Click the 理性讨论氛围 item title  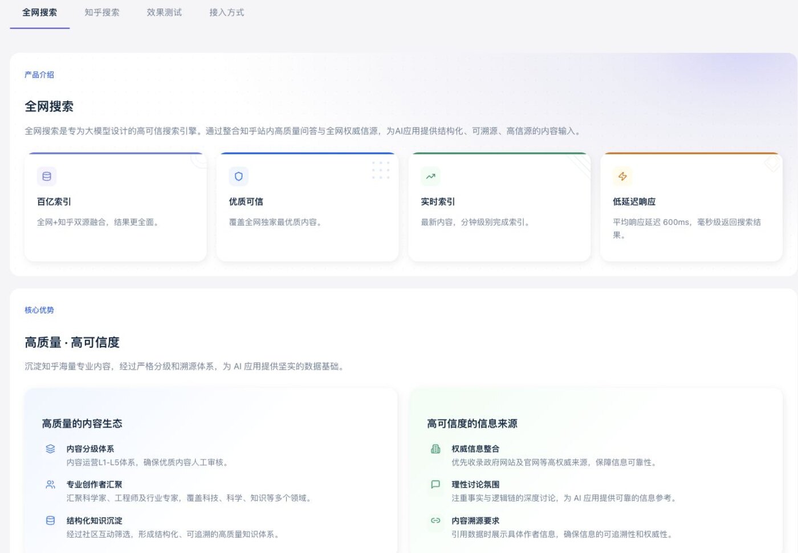(475, 485)
